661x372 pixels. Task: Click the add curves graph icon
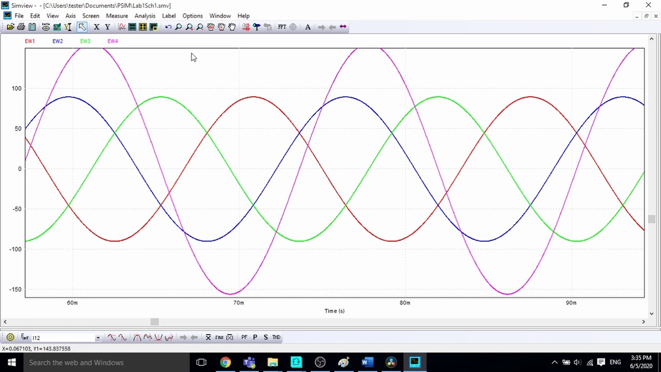pyautogui.click(x=121, y=27)
